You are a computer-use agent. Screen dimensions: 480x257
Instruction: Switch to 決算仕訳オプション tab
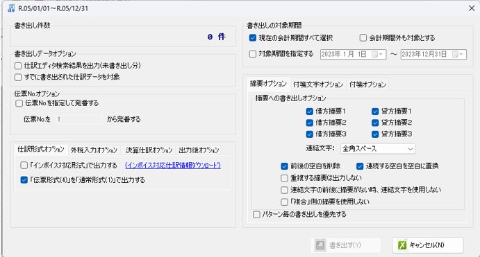pos(149,150)
